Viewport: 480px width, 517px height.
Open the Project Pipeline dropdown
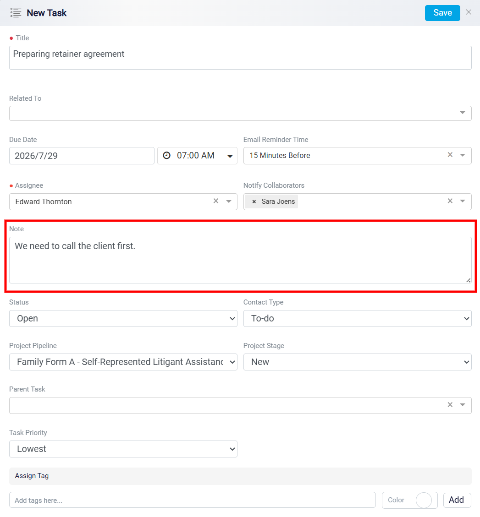click(x=123, y=362)
